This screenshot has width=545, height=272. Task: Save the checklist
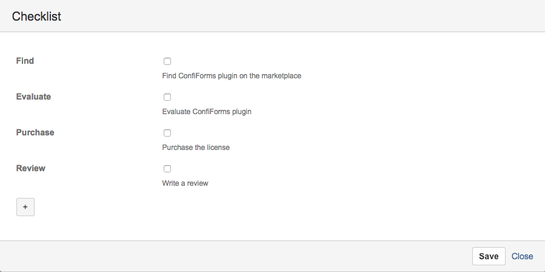[x=489, y=256]
